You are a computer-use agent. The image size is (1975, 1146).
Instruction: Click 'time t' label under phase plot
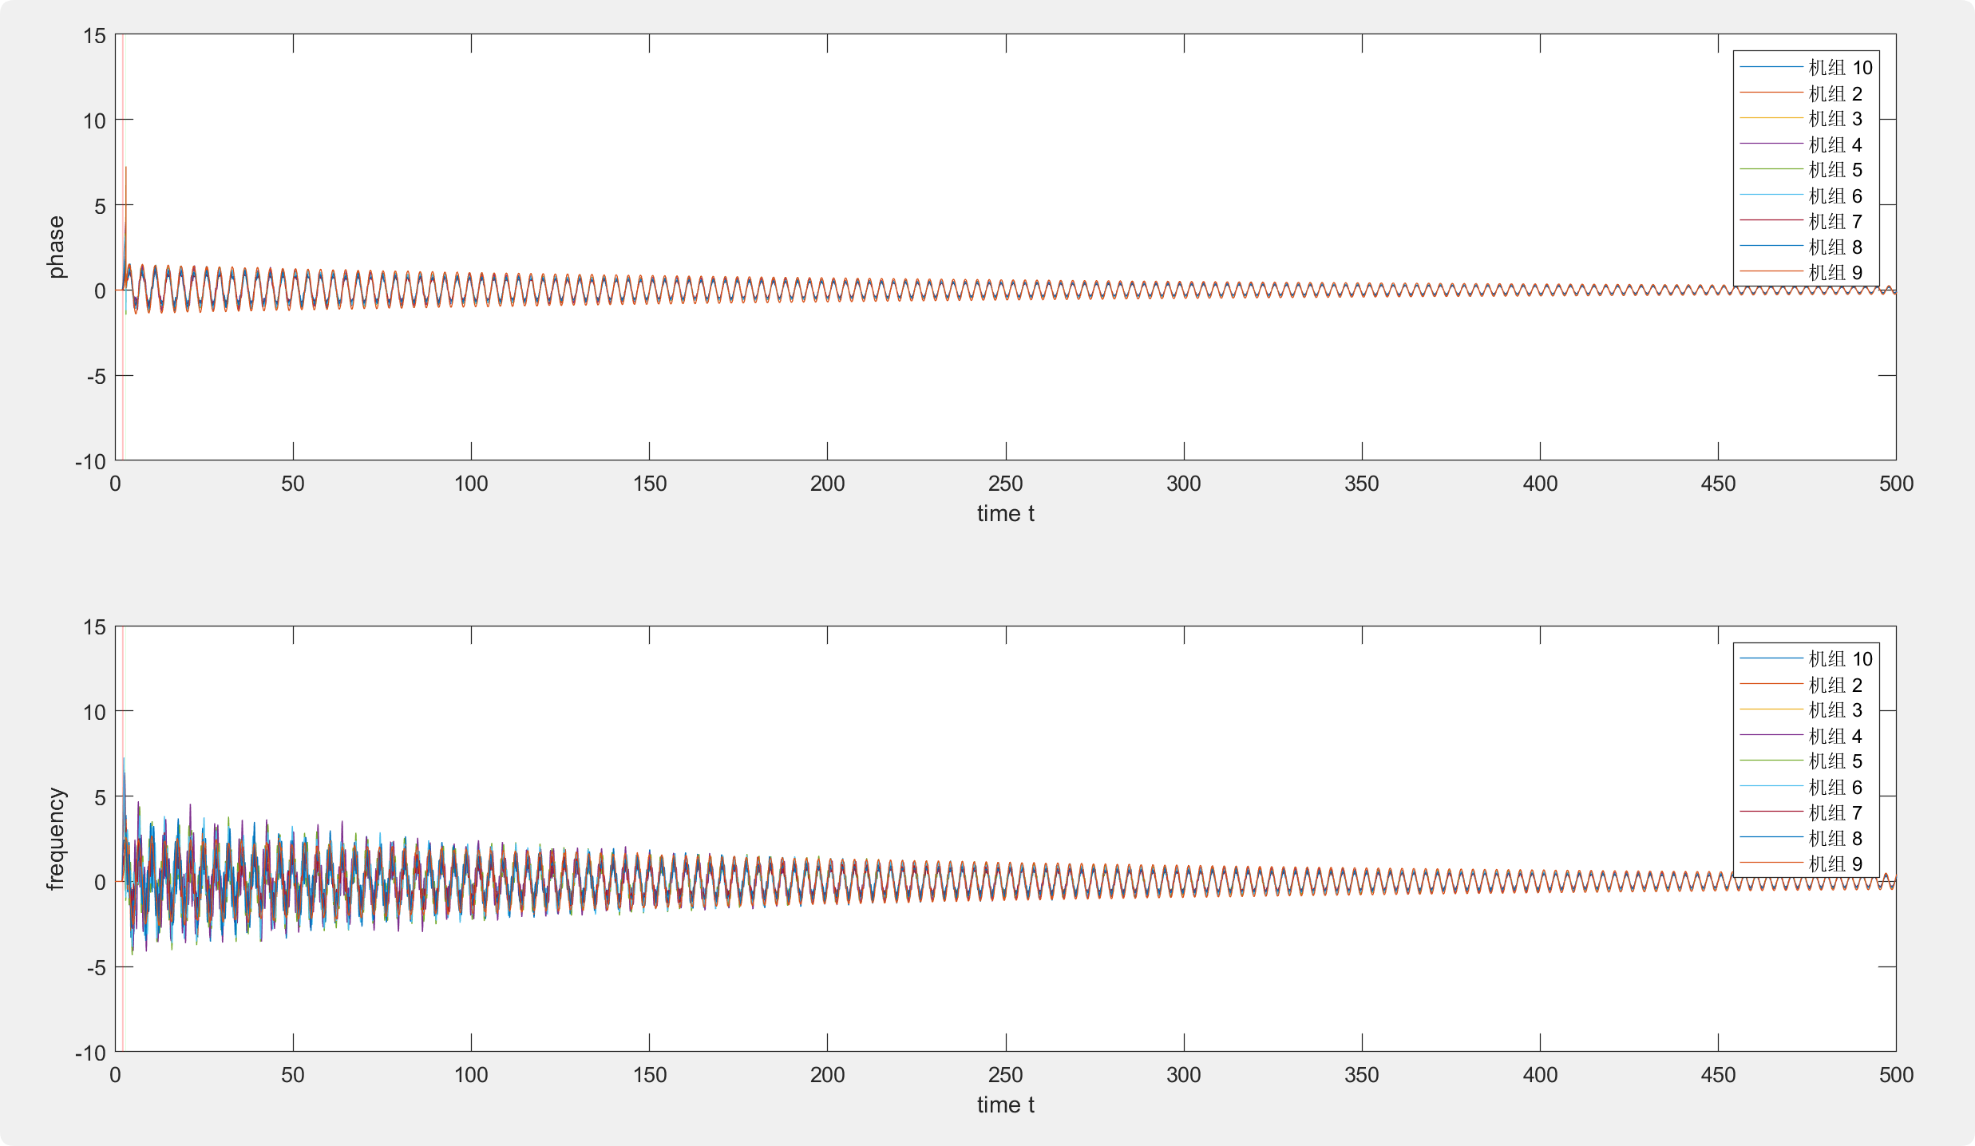coord(1005,514)
